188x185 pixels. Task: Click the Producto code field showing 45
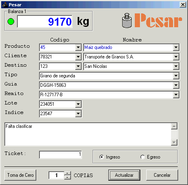click(57, 47)
